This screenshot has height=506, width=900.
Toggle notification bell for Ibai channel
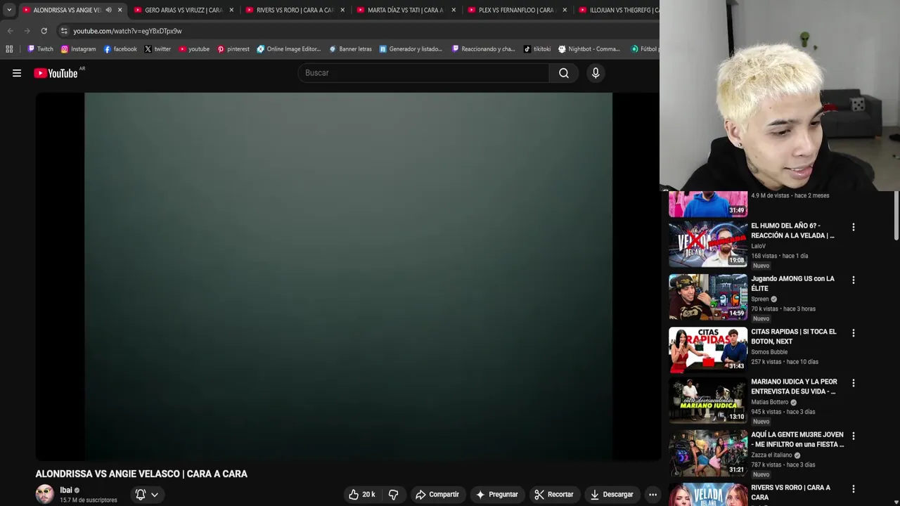tap(141, 495)
